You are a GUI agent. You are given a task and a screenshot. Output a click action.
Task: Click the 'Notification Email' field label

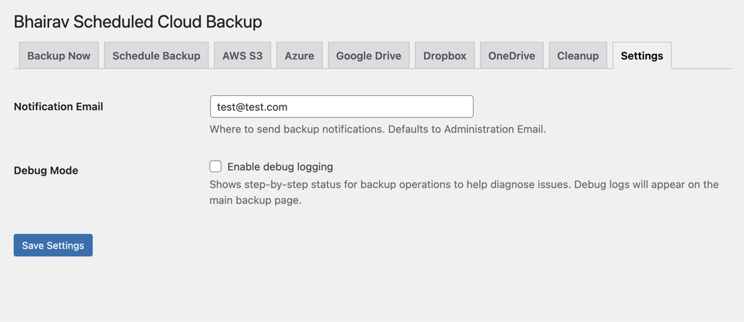coord(58,107)
